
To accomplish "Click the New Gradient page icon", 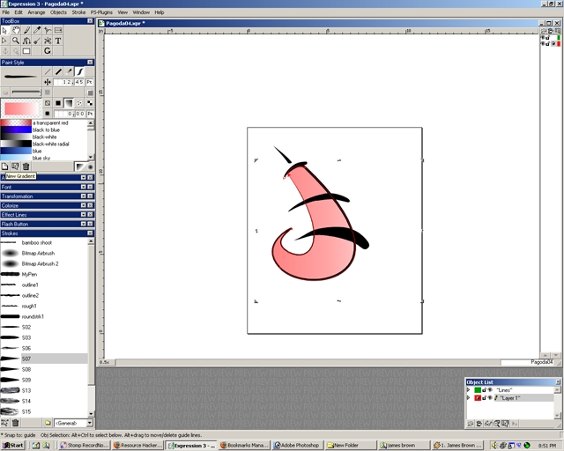I will 4,166.
